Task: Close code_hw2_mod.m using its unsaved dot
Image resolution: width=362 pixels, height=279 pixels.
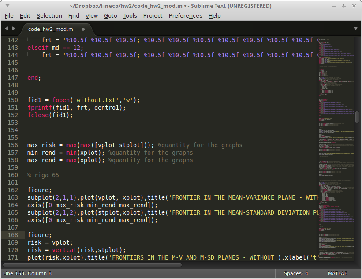Action: coord(83,29)
